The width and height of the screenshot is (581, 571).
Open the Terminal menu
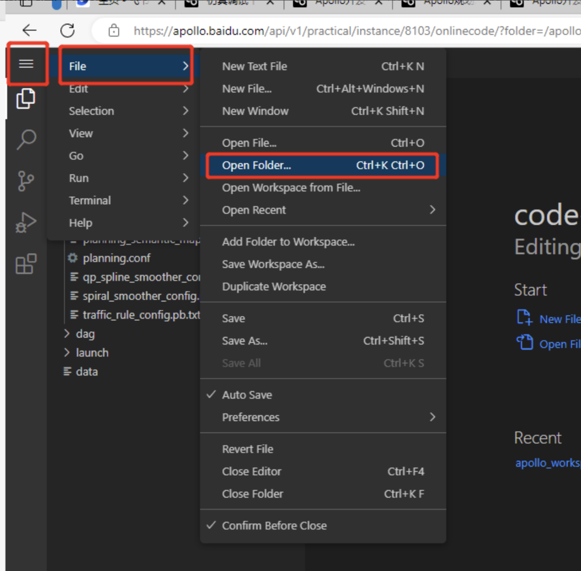(90, 201)
